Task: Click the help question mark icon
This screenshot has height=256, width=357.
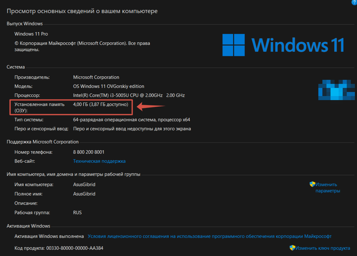Action: coord(354,2)
